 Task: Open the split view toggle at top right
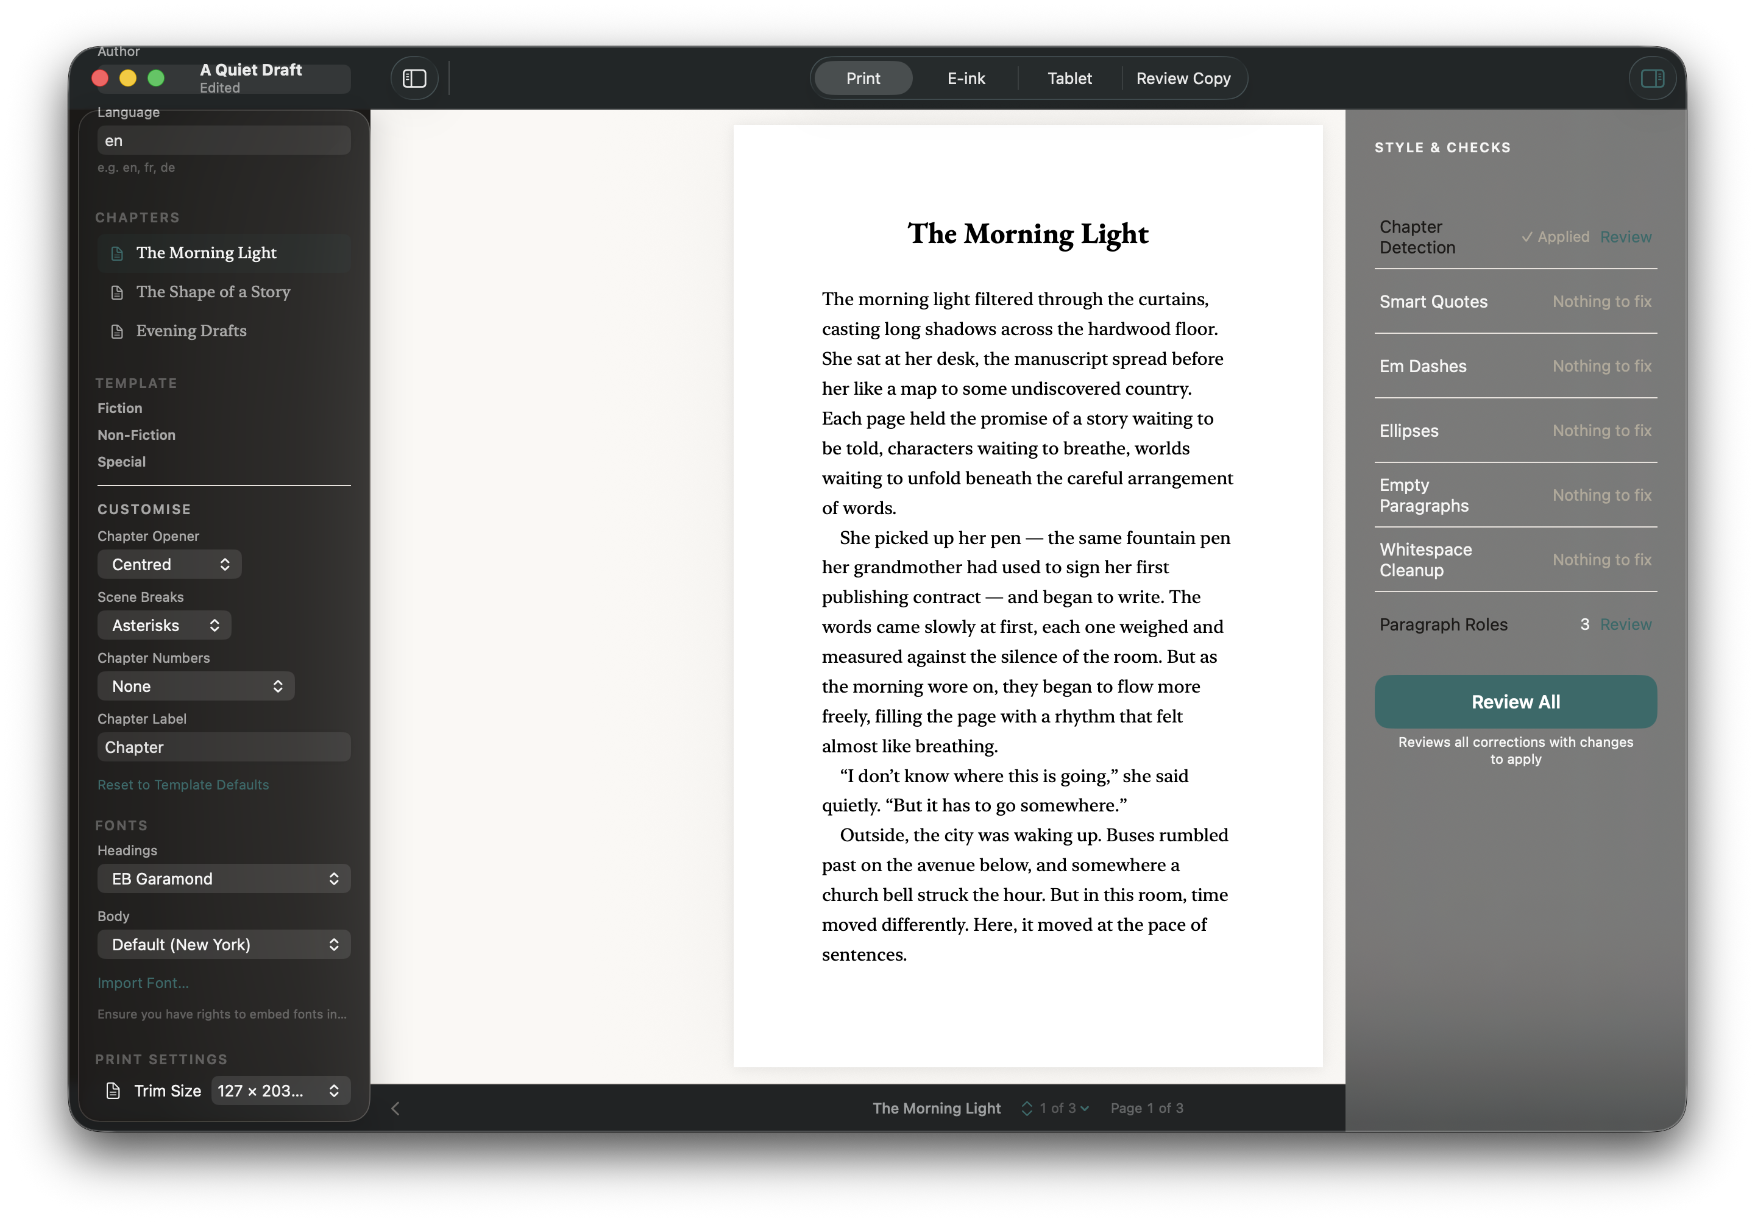click(1652, 77)
